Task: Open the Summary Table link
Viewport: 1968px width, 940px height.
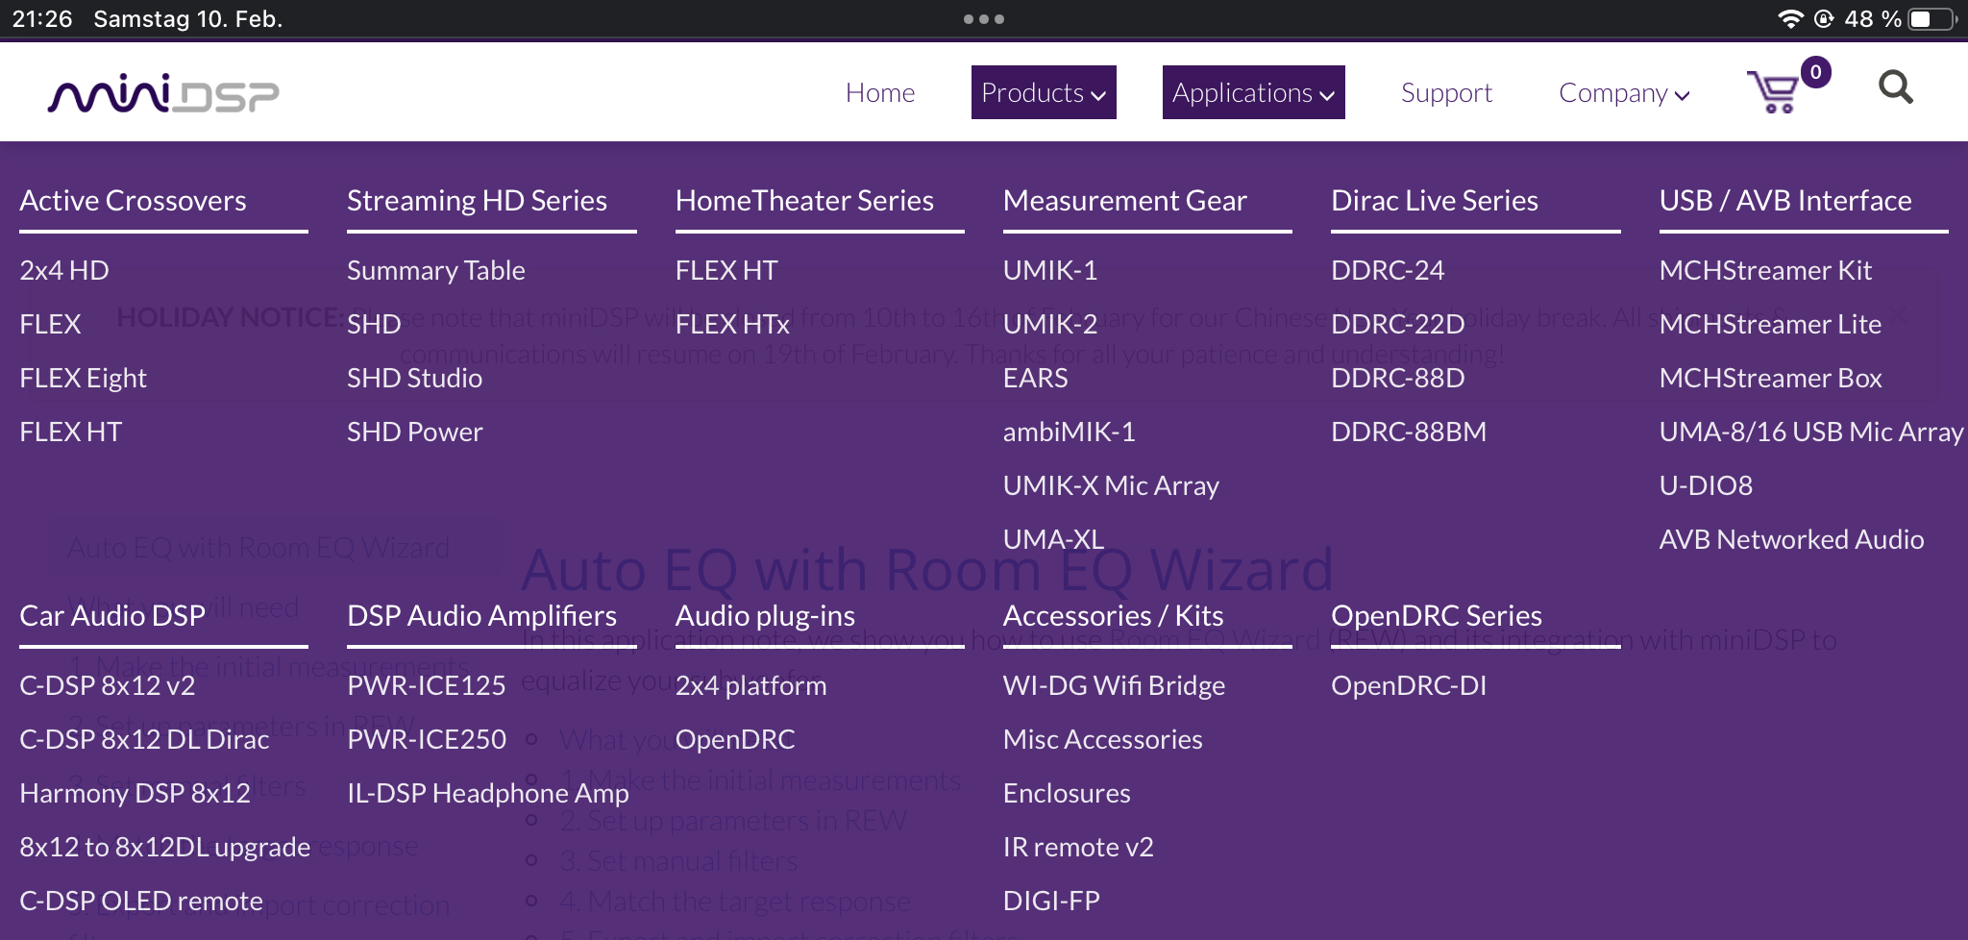Action: (x=435, y=270)
